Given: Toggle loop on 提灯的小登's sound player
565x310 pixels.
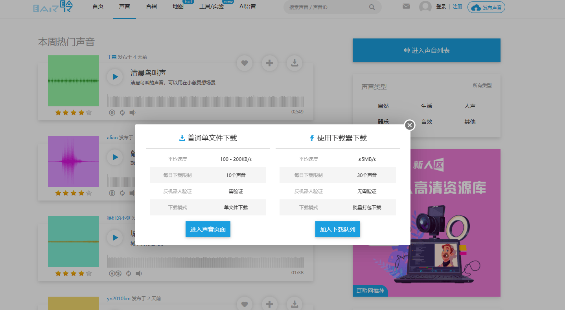Looking at the screenshot, I should (x=128, y=274).
